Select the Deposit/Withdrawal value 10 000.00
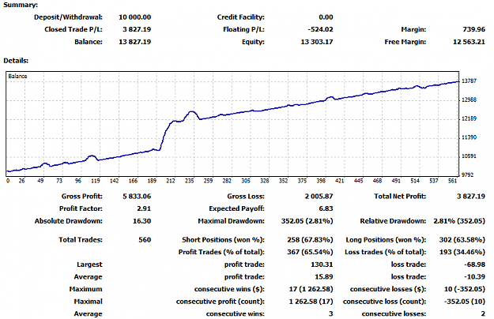494x319 pixels. coord(134,17)
